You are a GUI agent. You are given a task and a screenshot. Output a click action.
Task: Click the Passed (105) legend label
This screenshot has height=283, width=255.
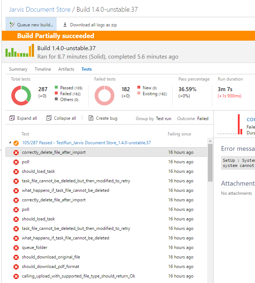pos(71,88)
